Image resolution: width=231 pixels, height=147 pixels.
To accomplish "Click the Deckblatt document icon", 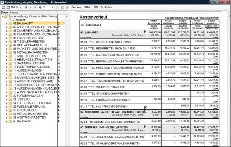I will tap(10, 20).
